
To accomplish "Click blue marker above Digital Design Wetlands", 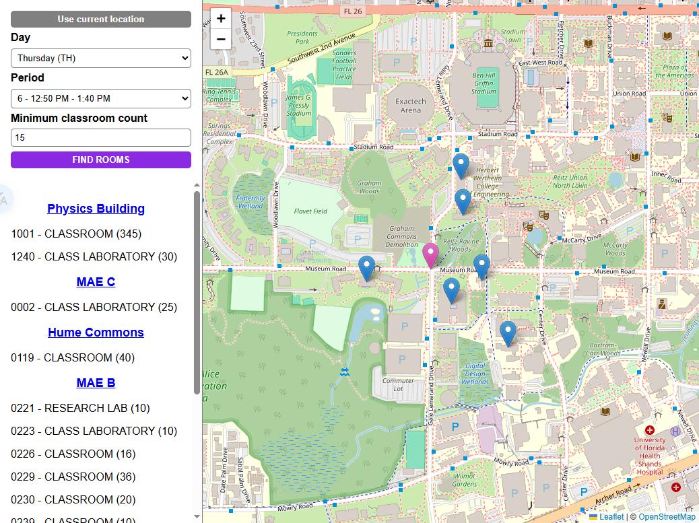I will point(508,334).
